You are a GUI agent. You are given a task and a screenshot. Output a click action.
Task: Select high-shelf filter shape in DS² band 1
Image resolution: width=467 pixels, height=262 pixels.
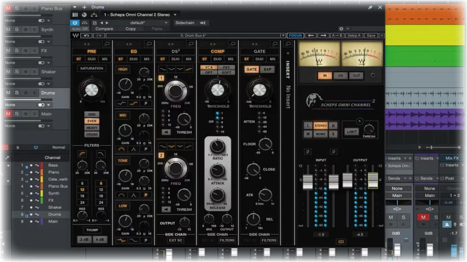click(189, 69)
